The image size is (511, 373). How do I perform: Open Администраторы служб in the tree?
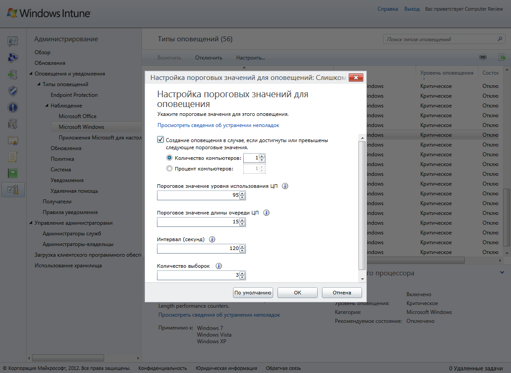pyautogui.click(x=72, y=234)
